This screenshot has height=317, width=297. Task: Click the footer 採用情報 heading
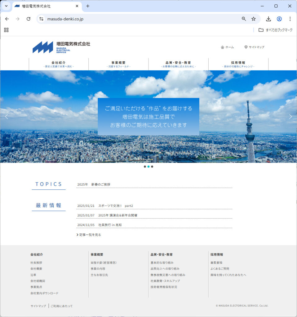point(217,254)
